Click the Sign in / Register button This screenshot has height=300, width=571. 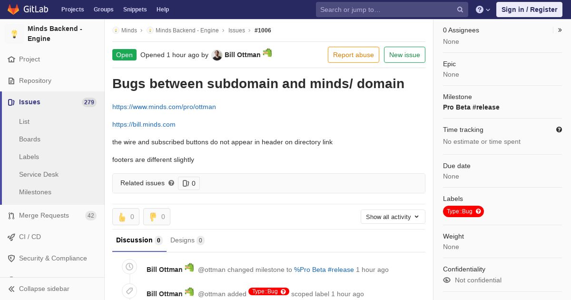pyautogui.click(x=529, y=10)
